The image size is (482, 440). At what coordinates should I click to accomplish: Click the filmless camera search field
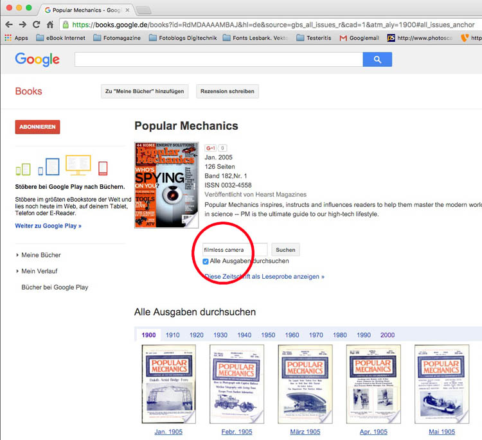click(235, 249)
